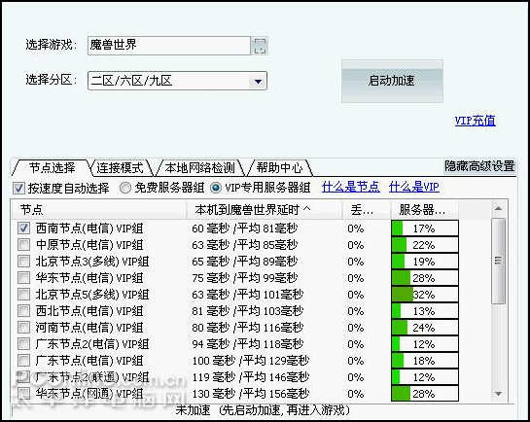Check 北京节点3(多线) VIP组 checkbox
The image size is (530, 422).
point(23,262)
